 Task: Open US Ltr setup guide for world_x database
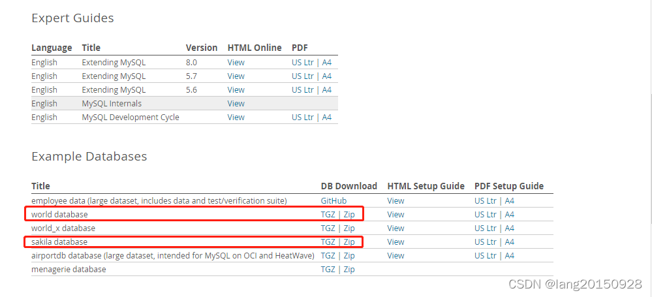(x=486, y=228)
